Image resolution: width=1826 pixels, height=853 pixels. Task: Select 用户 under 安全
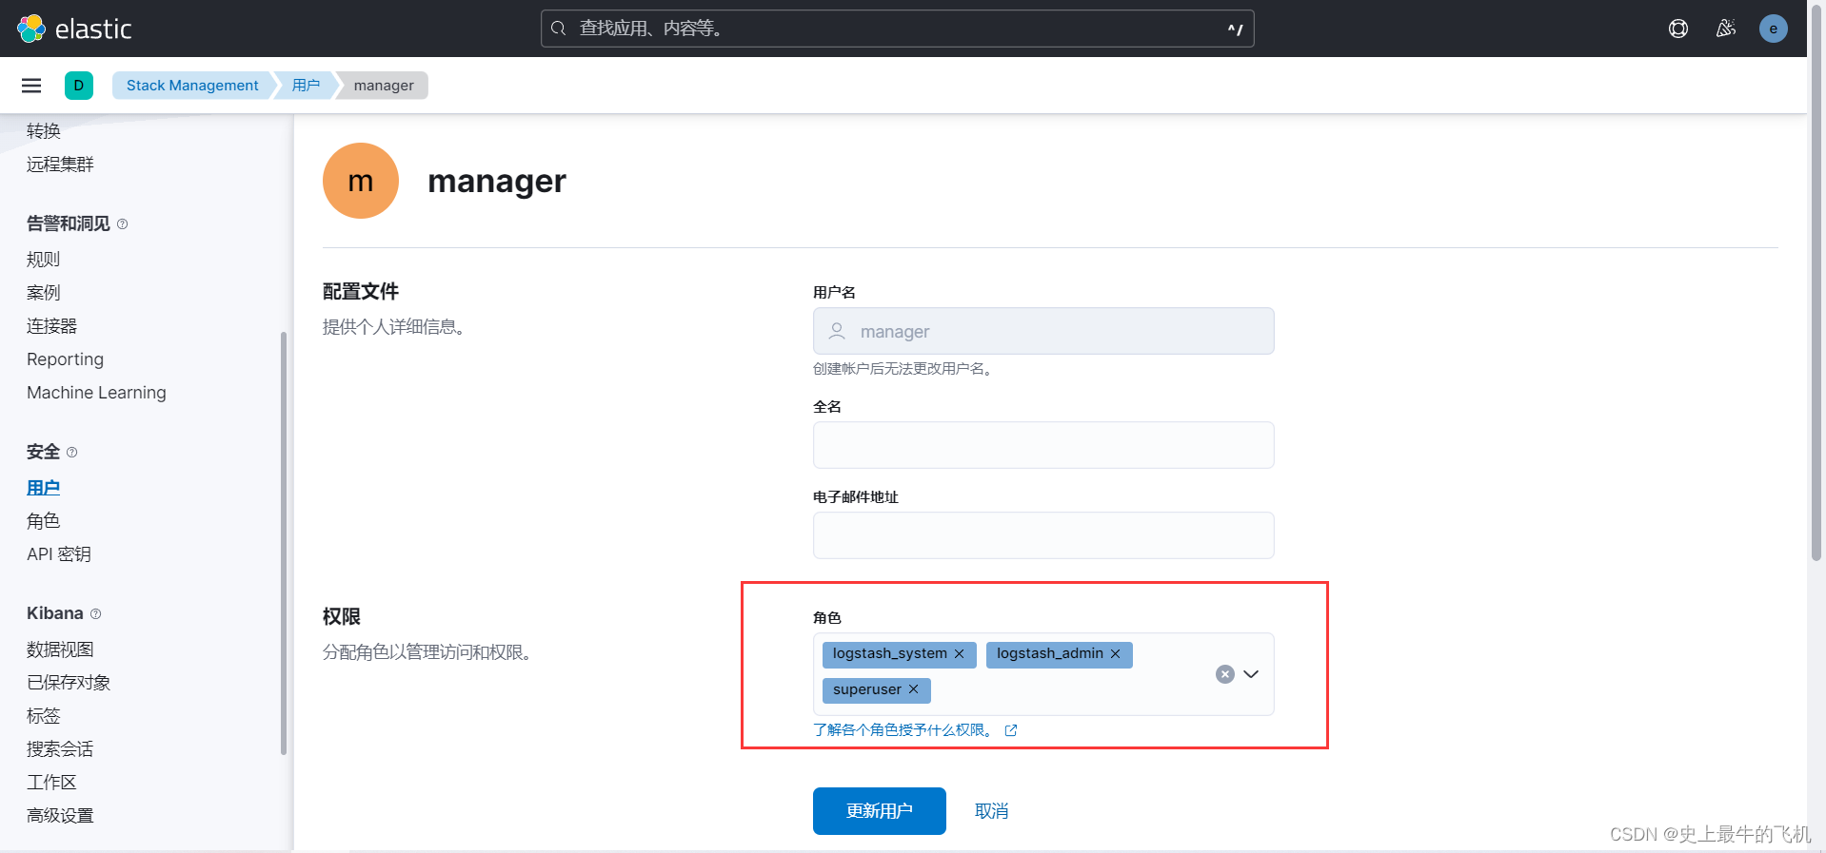click(44, 488)
